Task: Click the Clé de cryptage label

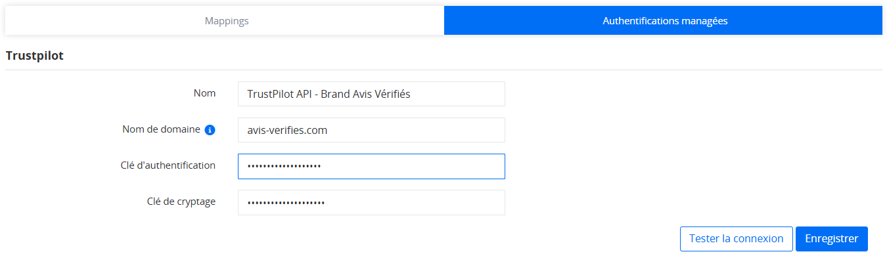Action: click(181, 202)
